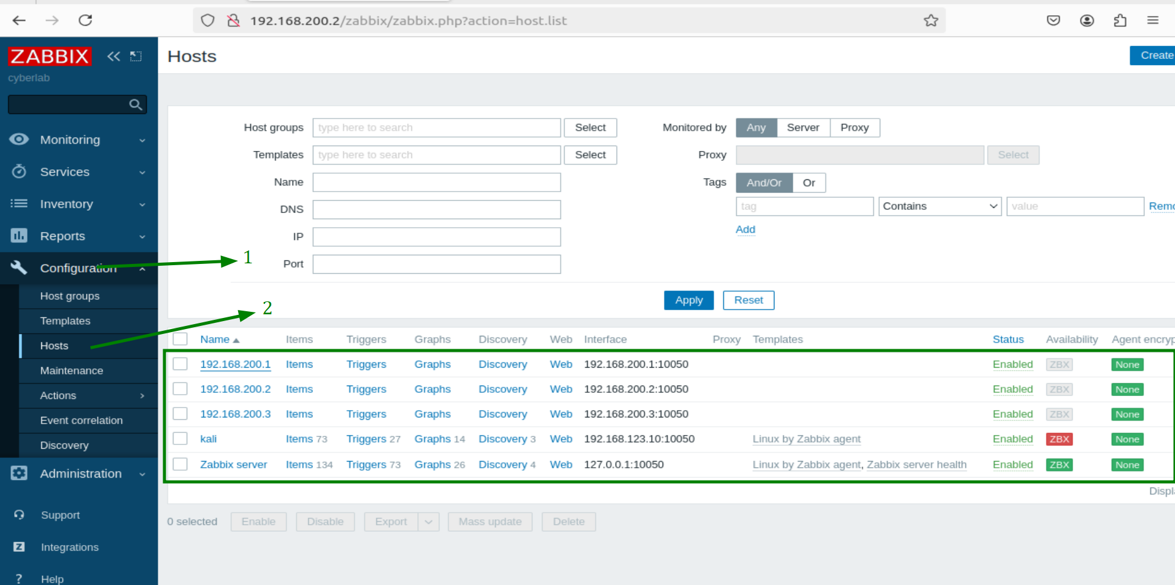The height and width of the screenshot is (585, 1175).
Task: Open the Firefox account icon
Action: 1087,20
